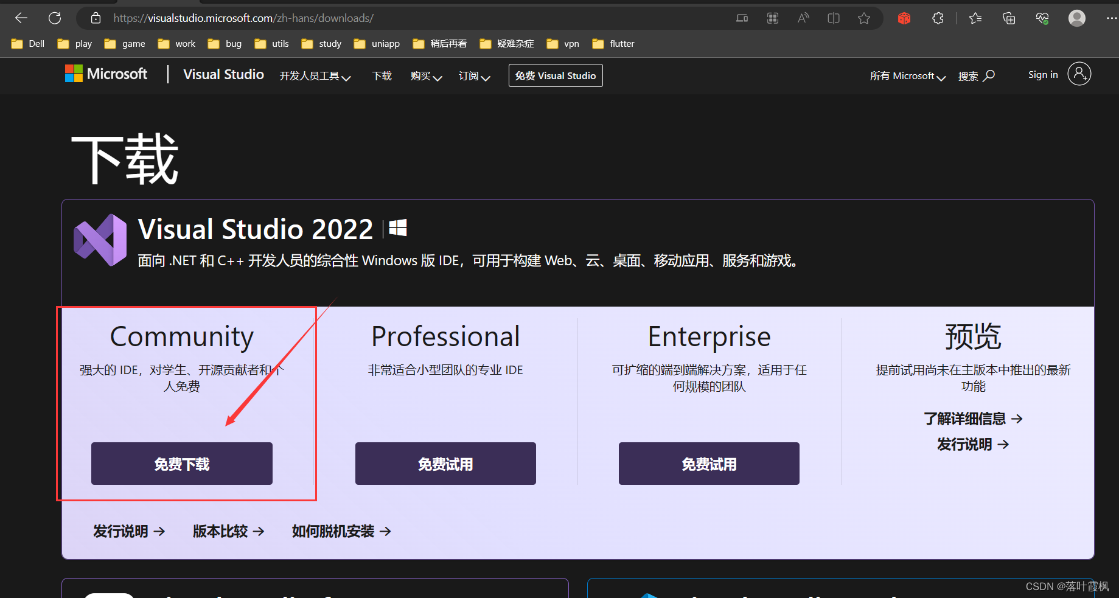Open Browser essentials heart icon
The image size is (1119, 598).
(x=1042, y=18)
